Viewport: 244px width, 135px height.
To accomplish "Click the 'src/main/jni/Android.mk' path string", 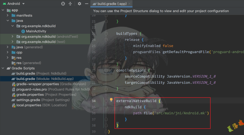I will click(180, 113).
